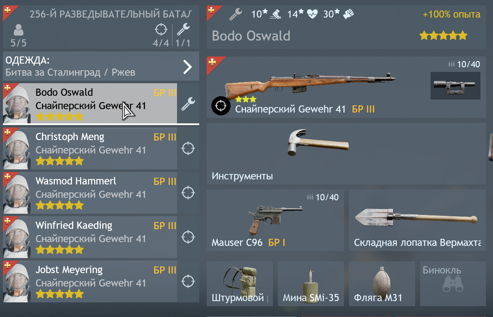This screenshot has width=493, height=317.
Task: Click the crosshair icon beside Jobst Meyering
Action: tap(188, 281)
